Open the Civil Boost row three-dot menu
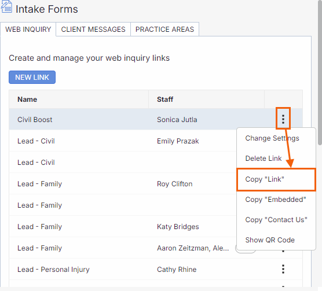Screen dimensions: 322x291 click(283, 119)
